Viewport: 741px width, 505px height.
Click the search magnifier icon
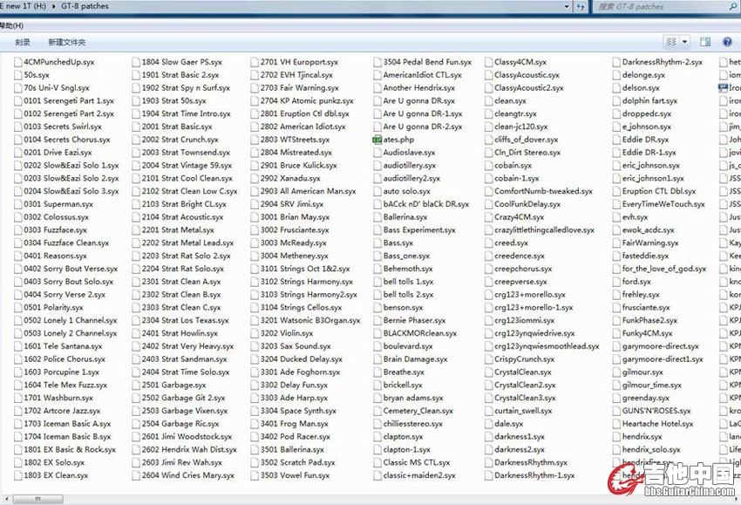[x=734, y=7]
